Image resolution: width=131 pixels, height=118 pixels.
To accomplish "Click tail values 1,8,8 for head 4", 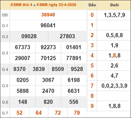I will pos(114,55).
